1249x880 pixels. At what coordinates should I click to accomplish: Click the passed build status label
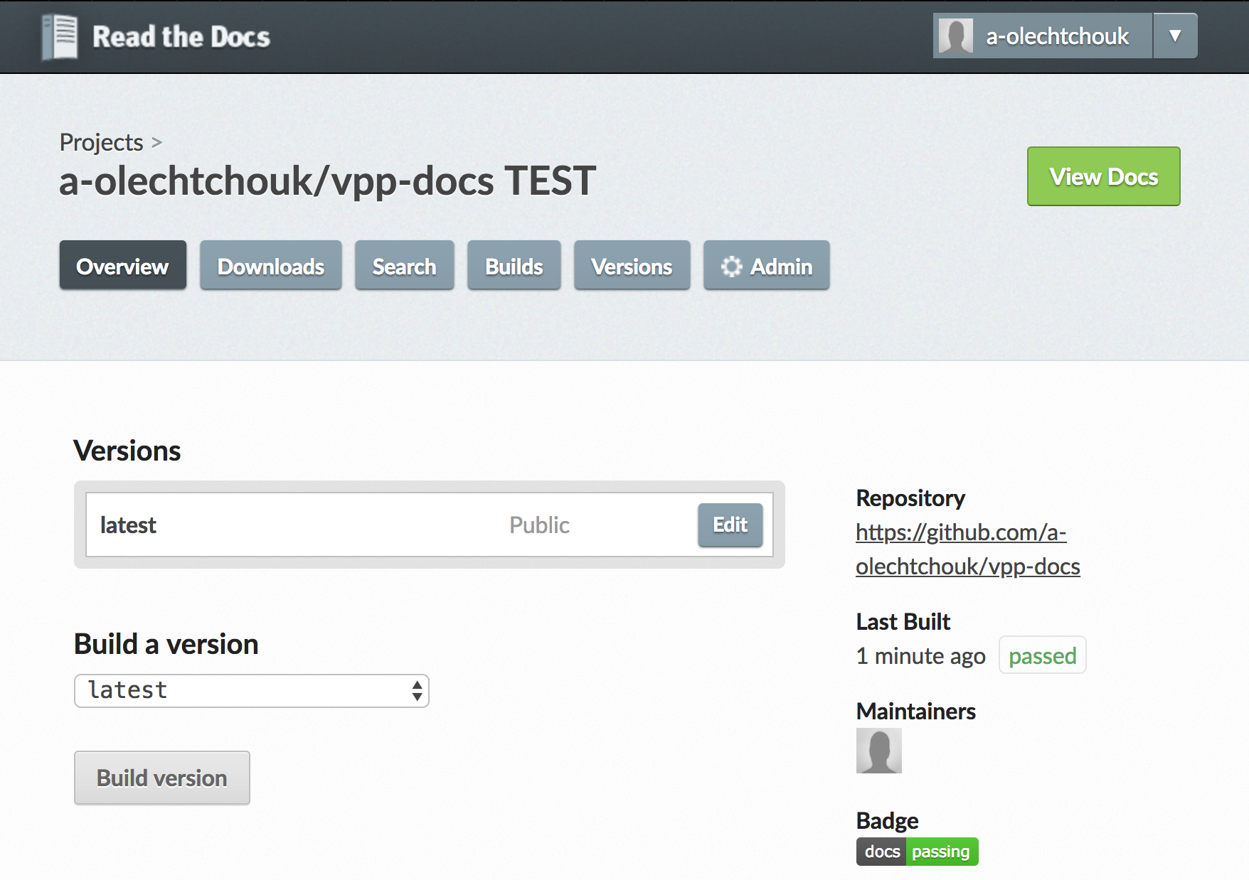tap(1042, 655)
